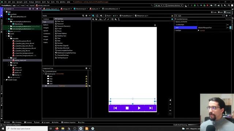This screenshot has height=131, width=234.
Task: Open the Refactor menu
Action: click(x=38, y=2)
